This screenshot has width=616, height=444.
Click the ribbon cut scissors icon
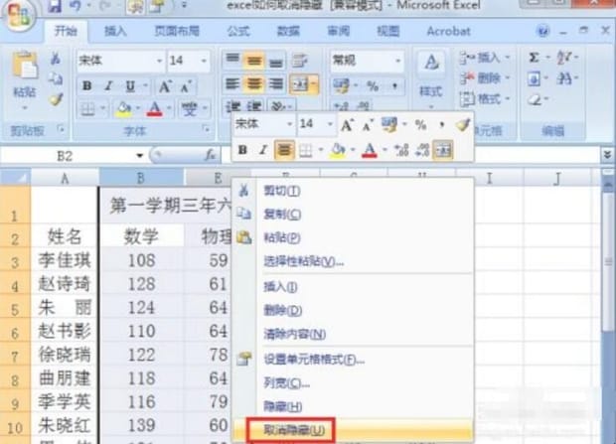56,60
